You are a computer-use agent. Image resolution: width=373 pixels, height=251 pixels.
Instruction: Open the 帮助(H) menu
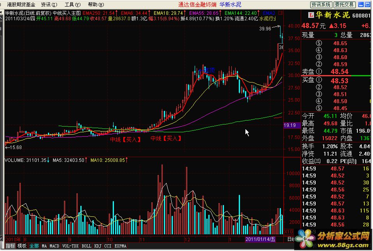[96, 5]
